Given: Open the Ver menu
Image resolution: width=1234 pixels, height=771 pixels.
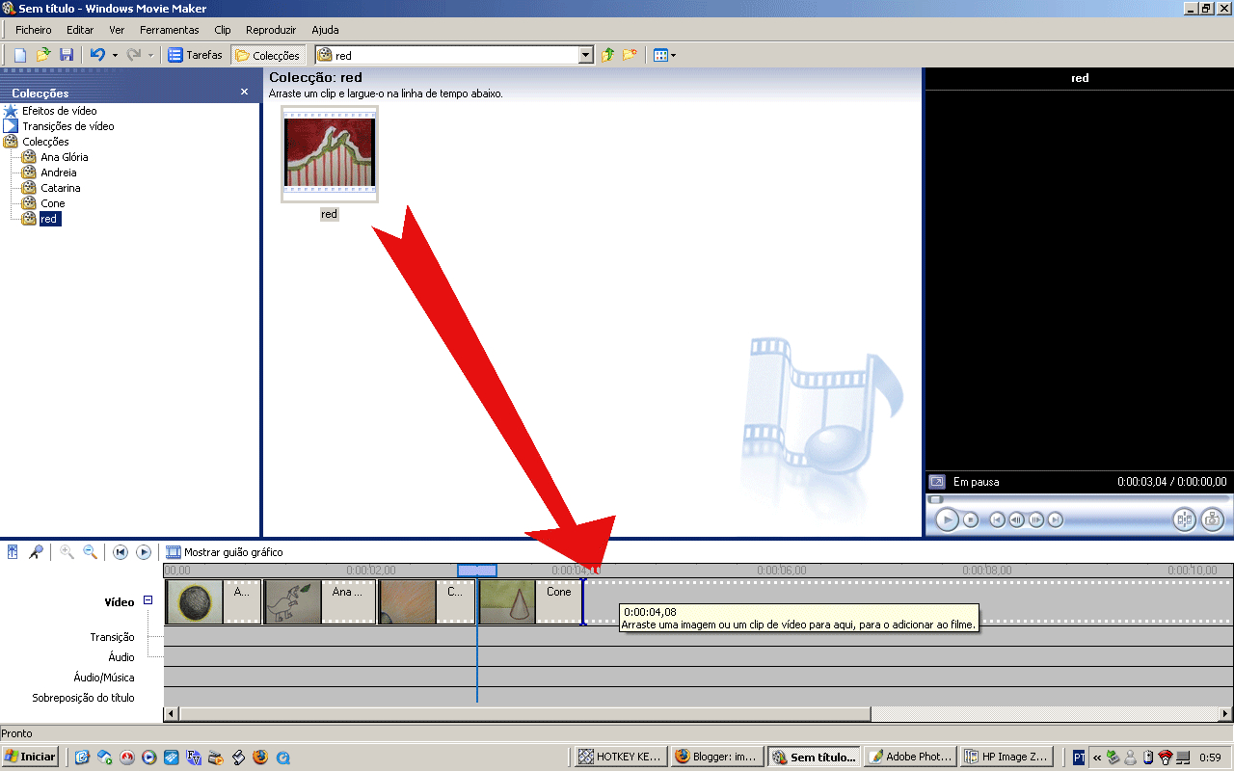Looking at the screenshot, I should click(x=117, y=30).
